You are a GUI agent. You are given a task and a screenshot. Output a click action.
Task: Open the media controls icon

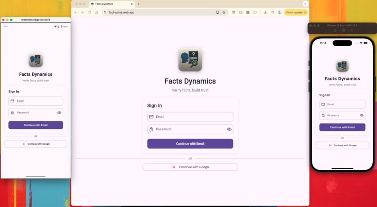pyautogui.click(x=273, y=13)
